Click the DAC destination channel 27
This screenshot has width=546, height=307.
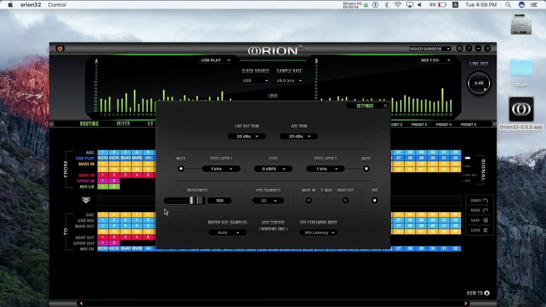(398, 215)
